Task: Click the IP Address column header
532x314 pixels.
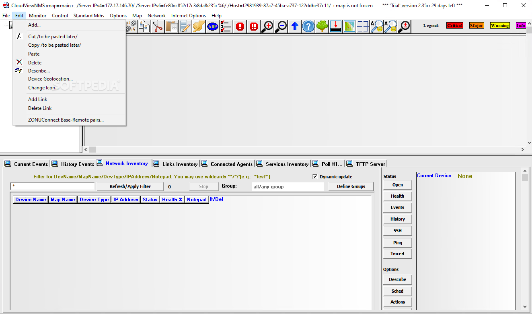Action: 125,200
